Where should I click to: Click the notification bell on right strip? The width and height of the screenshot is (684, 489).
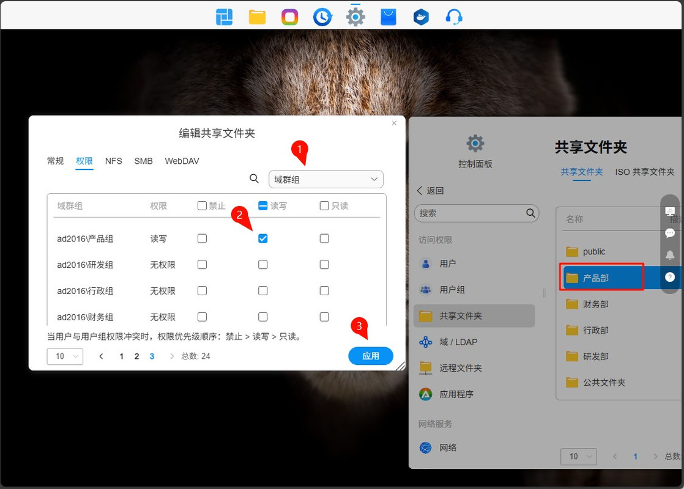pyautogui.click(x=670, y=255)
